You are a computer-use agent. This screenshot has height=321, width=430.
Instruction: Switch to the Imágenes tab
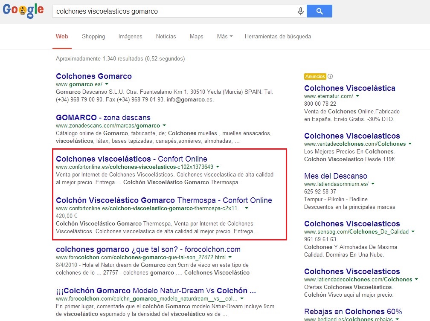tap(130, 37)
